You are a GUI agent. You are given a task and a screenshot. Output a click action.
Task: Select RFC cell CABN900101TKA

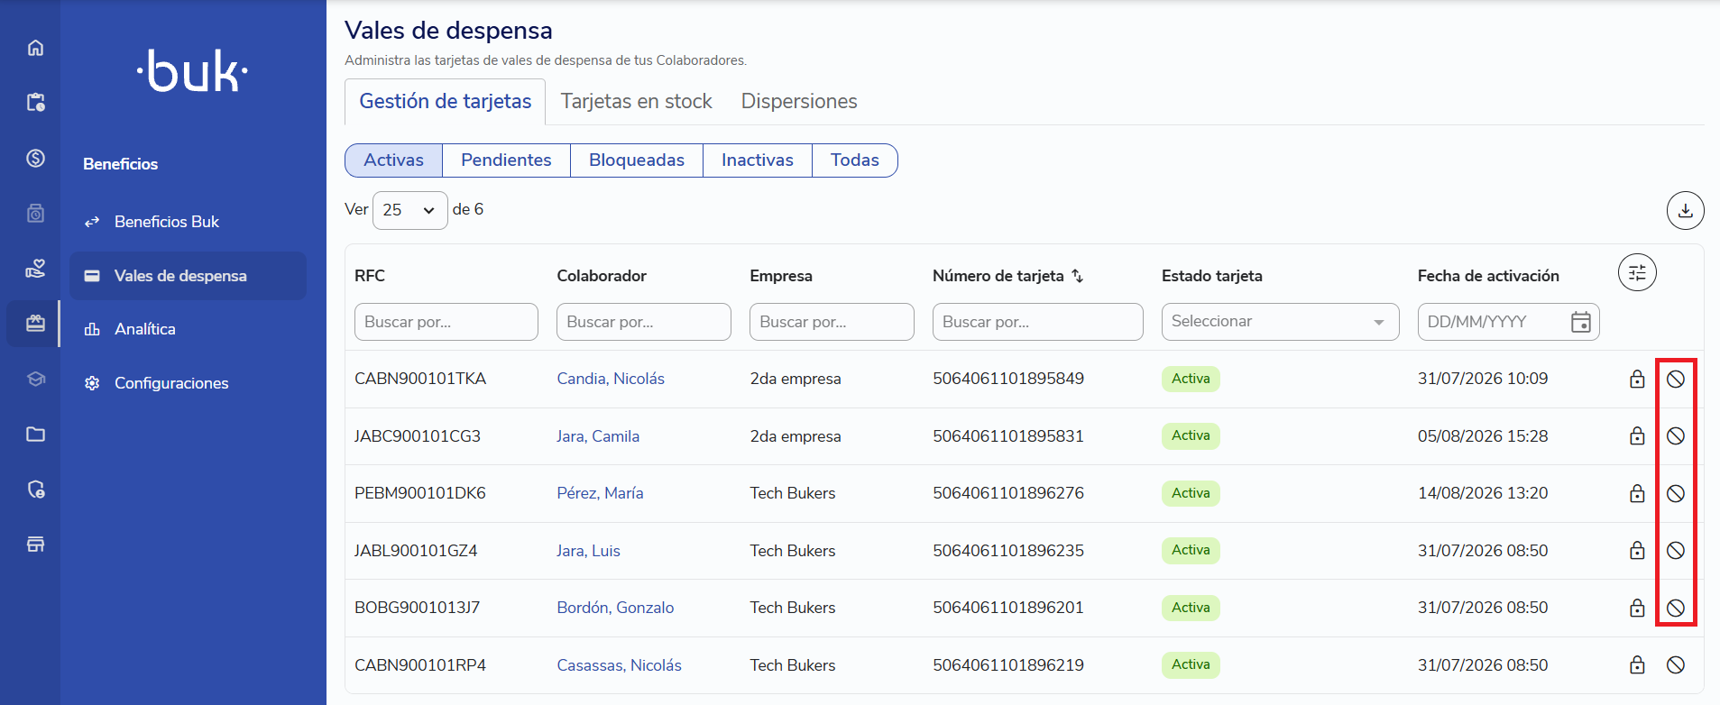coord(420,379)
